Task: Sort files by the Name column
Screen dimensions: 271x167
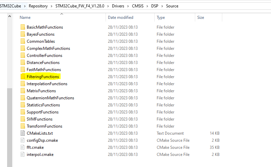Action: tap(25, 18)
